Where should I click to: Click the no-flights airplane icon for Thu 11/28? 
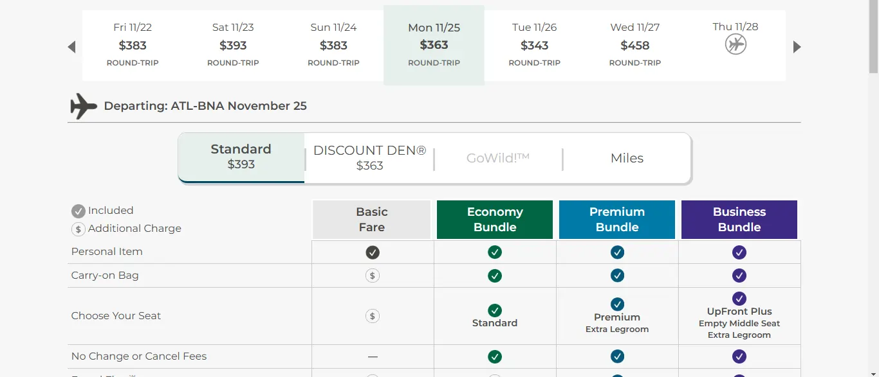[736, 44]
